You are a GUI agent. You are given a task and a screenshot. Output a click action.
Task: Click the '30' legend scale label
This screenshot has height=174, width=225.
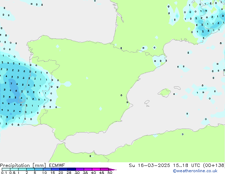[x=77, y=173]
